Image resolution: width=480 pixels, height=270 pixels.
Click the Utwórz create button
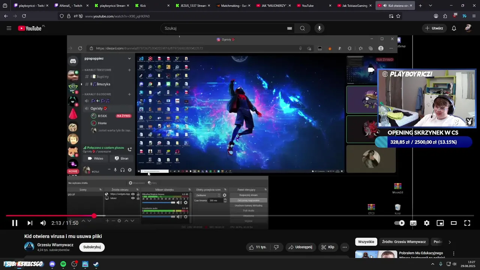[434, 28]
